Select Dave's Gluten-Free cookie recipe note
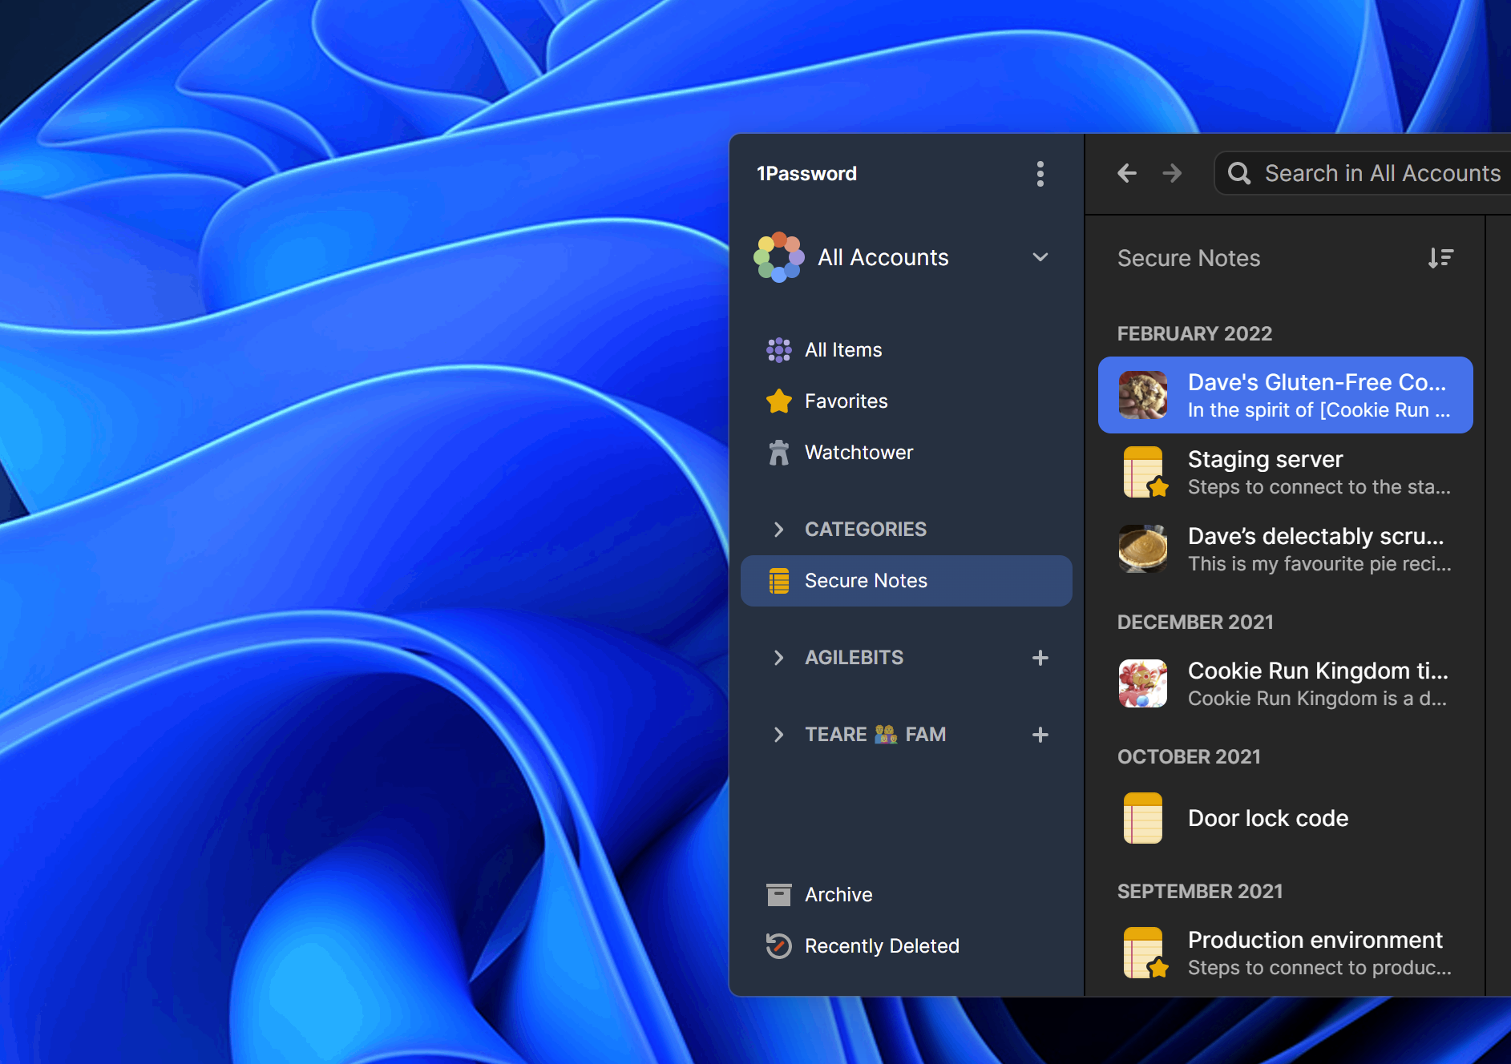Screen dimensions: 1511x1064 coord(1283,395)
